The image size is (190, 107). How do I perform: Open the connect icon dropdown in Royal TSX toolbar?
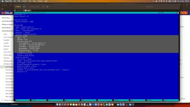[x=25, y=7]
